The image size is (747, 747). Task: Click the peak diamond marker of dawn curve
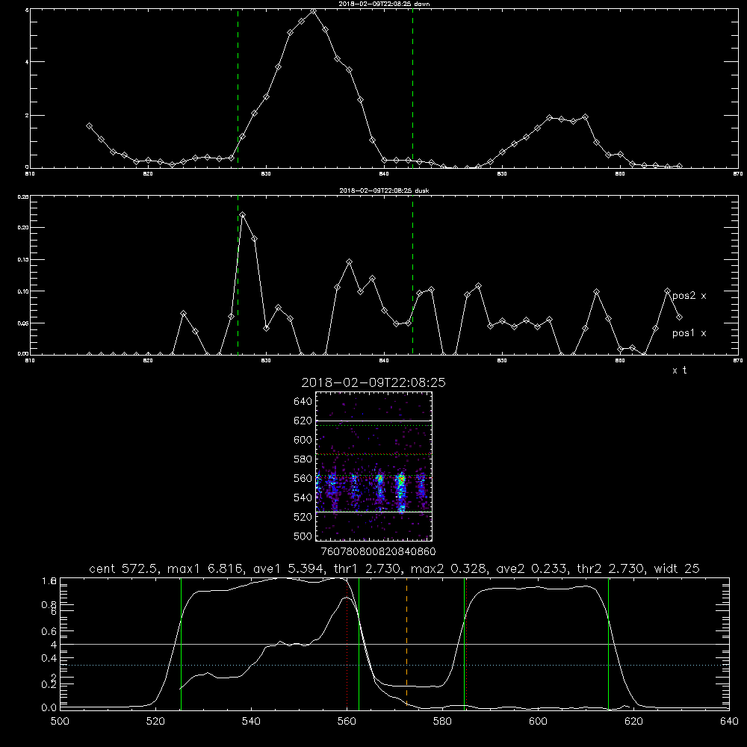[x=313, y=11]
